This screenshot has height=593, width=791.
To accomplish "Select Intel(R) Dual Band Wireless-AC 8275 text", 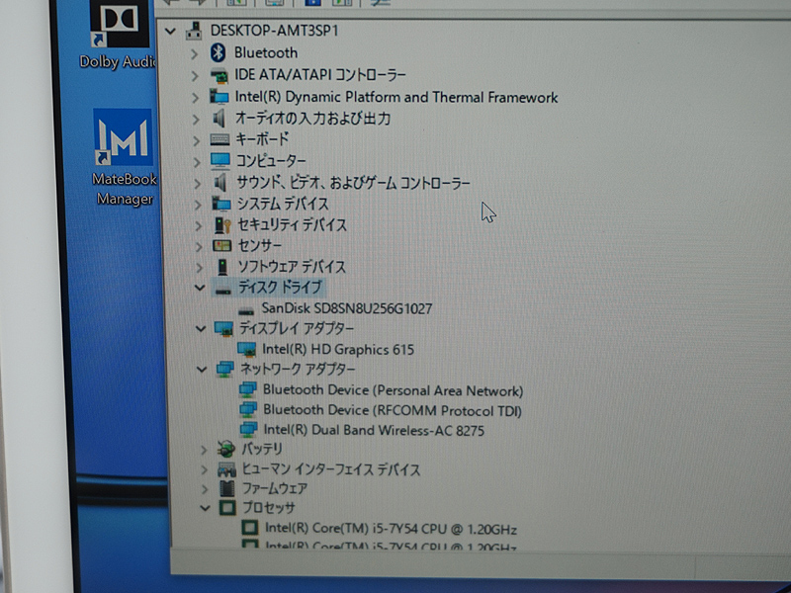I will click(374, 430).
